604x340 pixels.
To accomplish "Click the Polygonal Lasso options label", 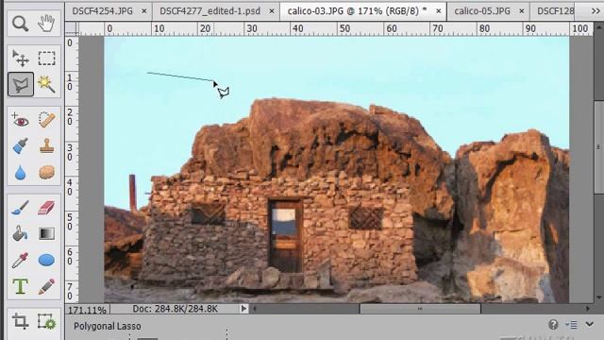I will pyautogui.click(x=108, y=326).
